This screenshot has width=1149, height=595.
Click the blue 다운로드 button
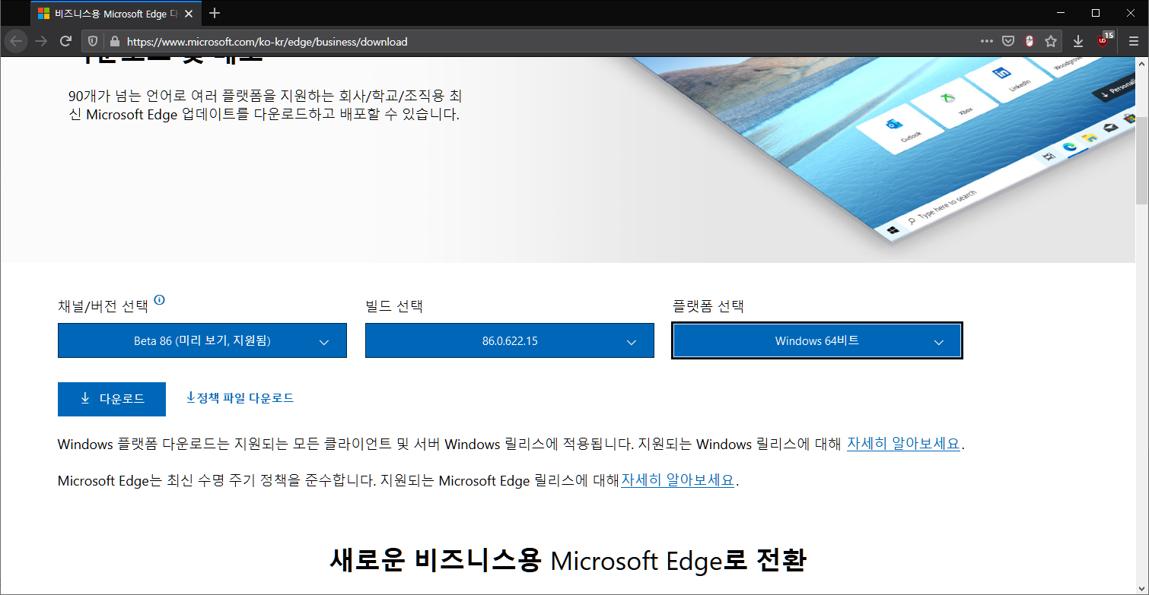[112, 399]
